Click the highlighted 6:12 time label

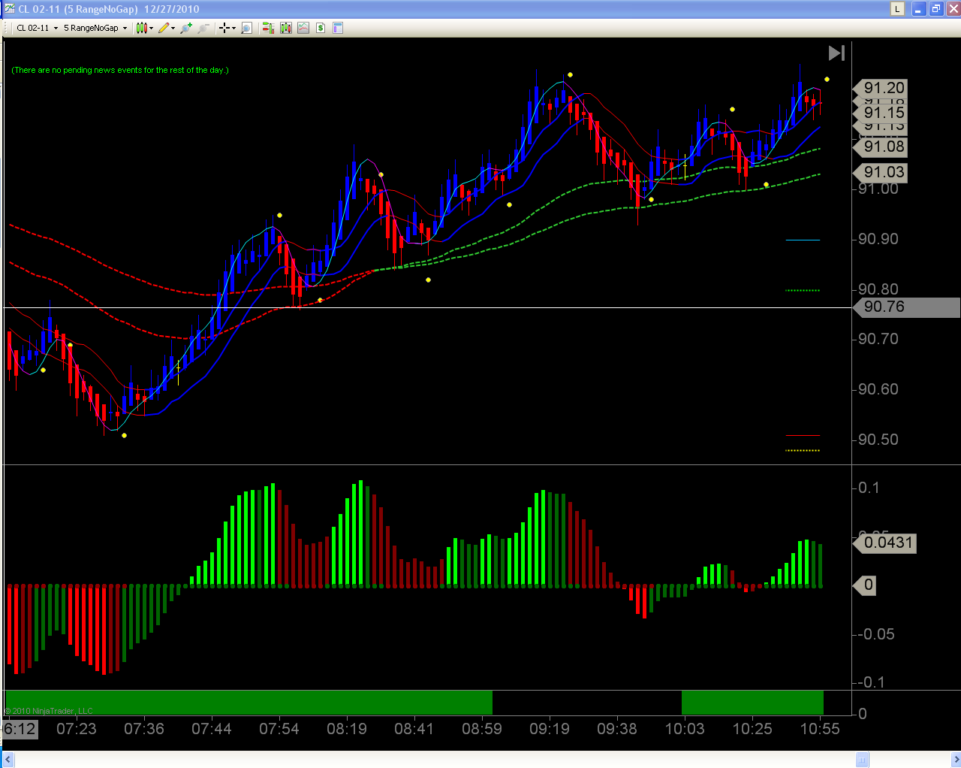click(20, 729)
